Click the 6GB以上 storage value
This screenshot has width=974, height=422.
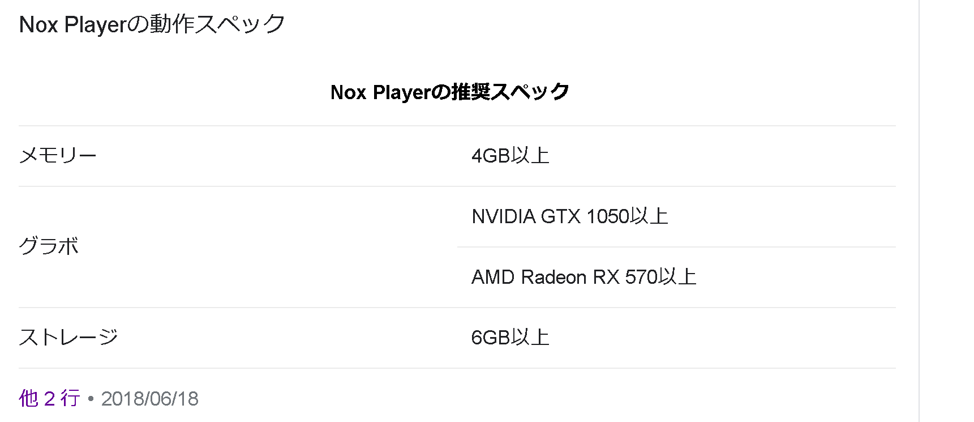click(x=510, y=338)
